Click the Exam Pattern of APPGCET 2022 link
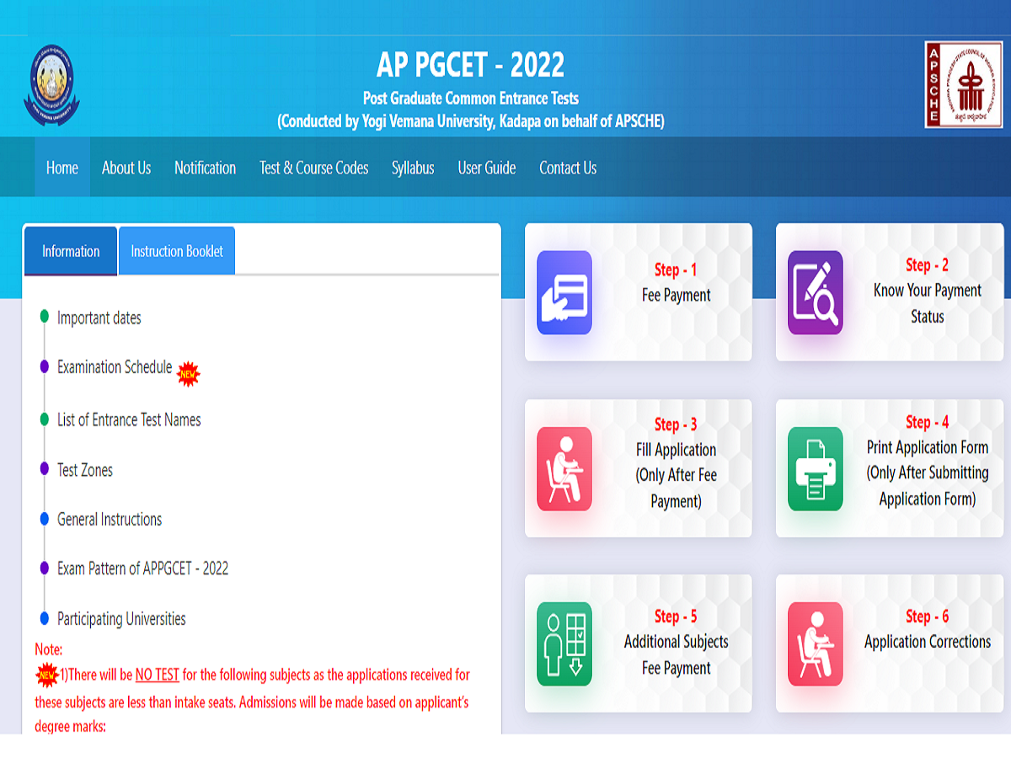1011x758 pixels. click(142, 568)
